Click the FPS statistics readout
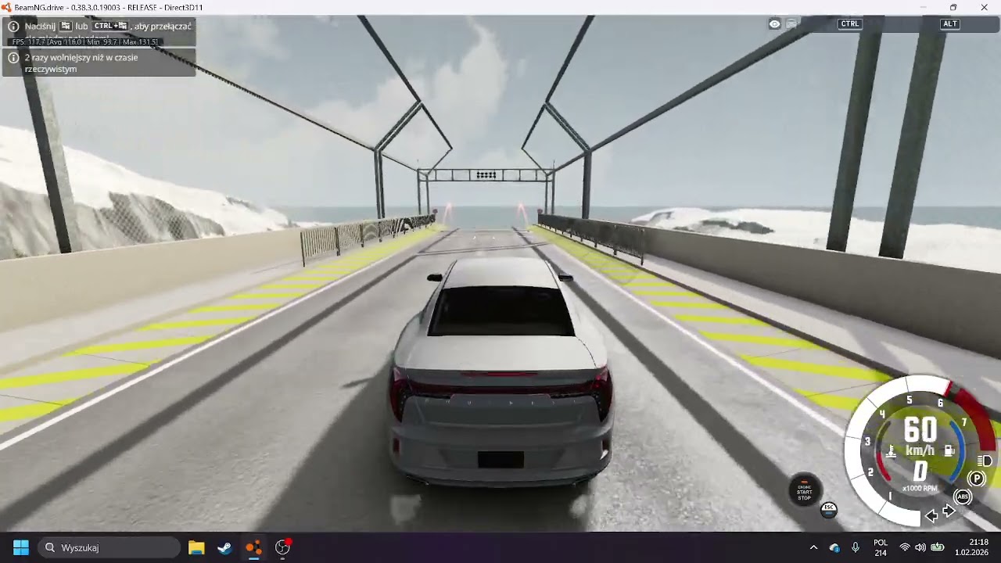Screen dimensions: 1001x563 click(x=85, y=41)
